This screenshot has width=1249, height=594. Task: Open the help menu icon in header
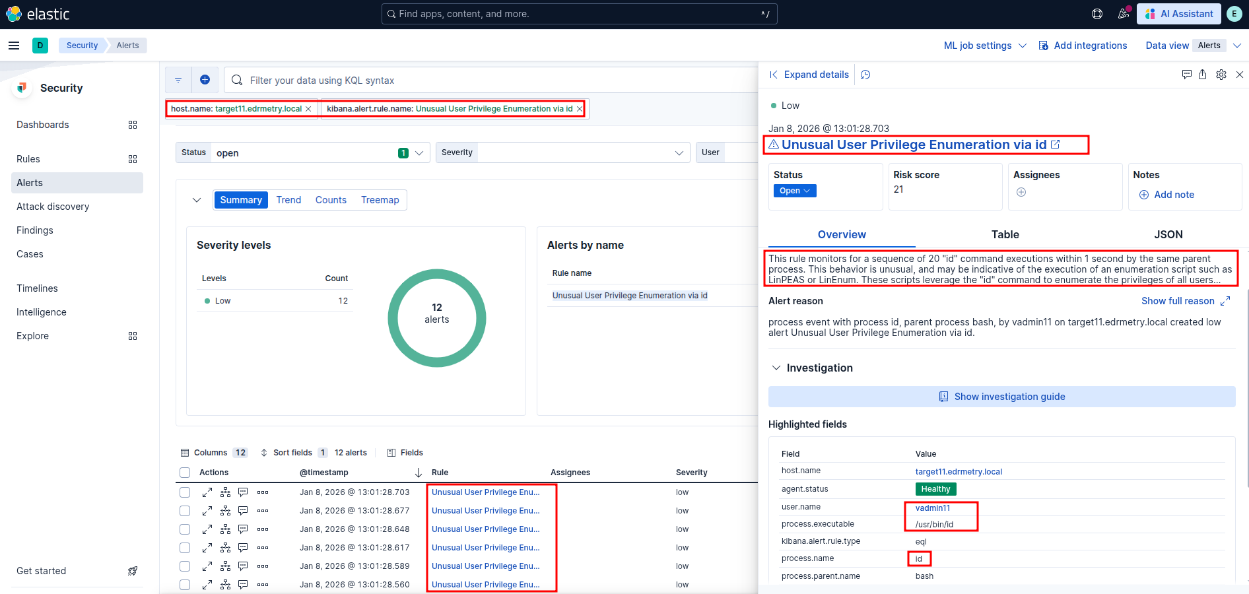[x=1097, y=14]
